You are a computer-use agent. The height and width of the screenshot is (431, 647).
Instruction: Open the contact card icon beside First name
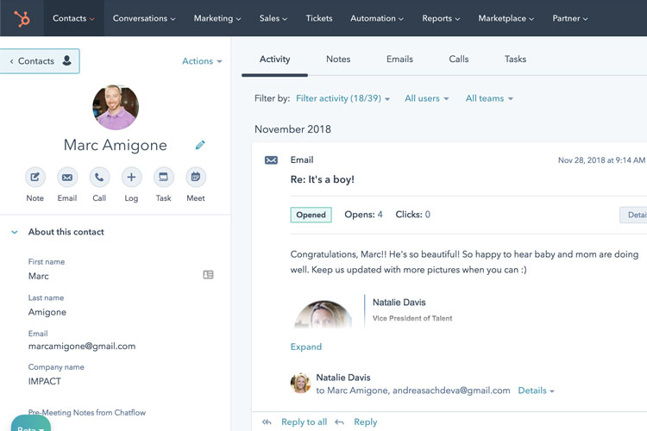coord(208,275)
